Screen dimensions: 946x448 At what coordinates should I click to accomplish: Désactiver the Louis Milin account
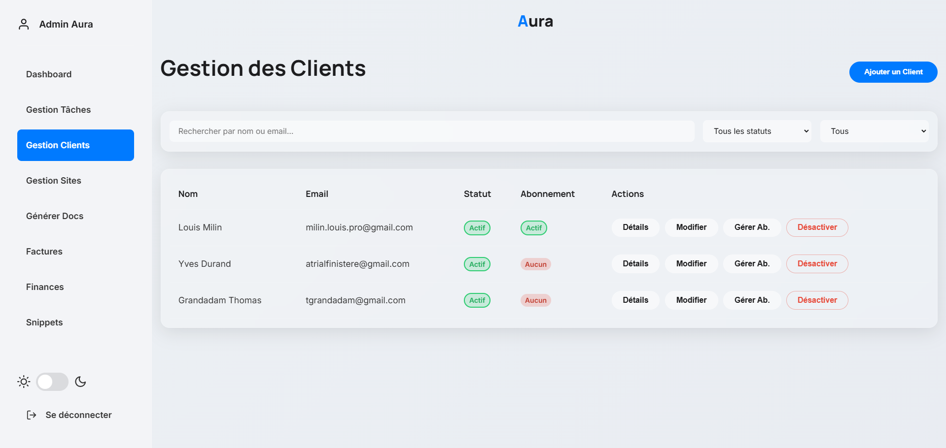[x=816, y=227]
